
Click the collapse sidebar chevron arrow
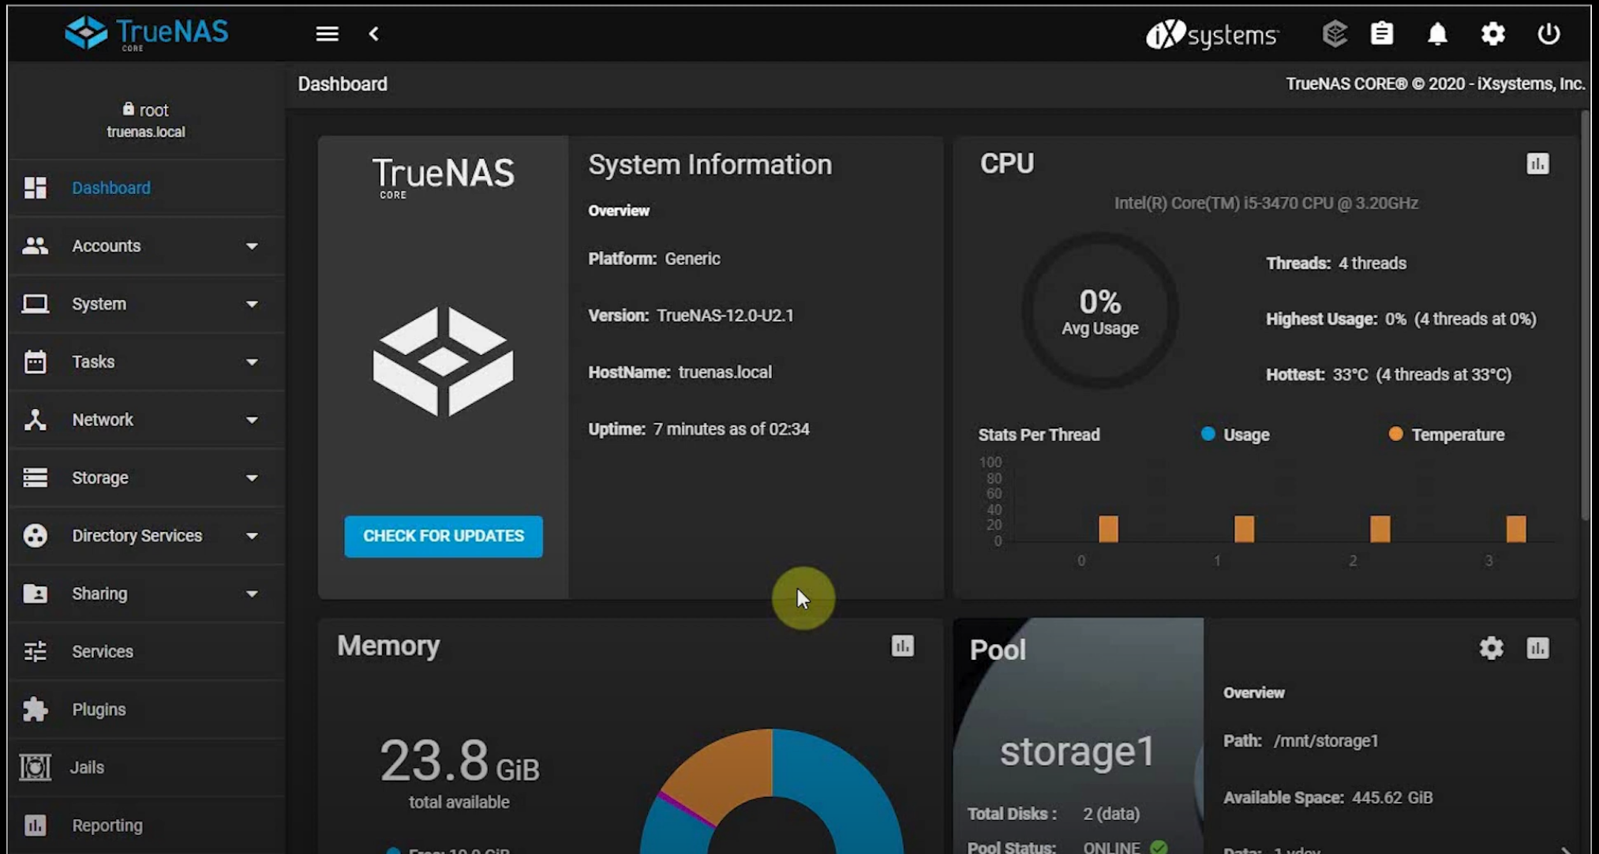374,34
